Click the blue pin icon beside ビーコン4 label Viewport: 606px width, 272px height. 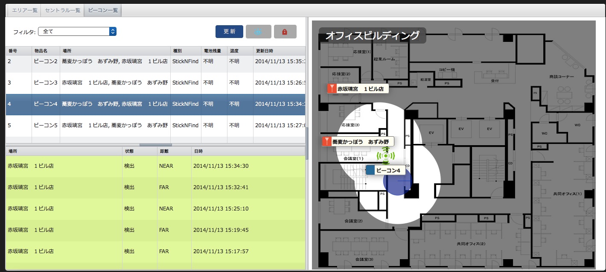(x=370, y=170)
